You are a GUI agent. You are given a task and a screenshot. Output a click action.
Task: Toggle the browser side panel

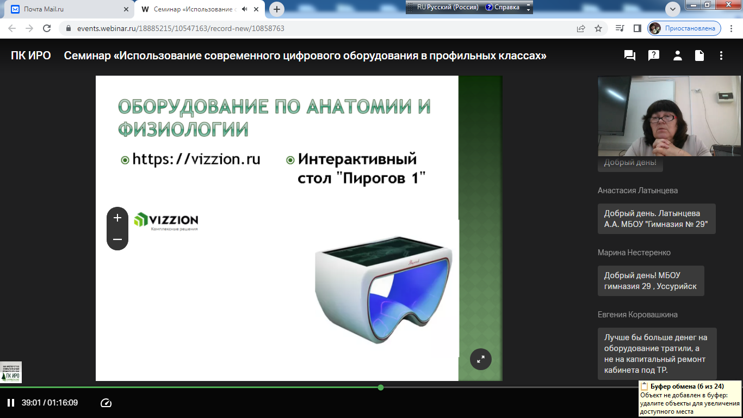[x=637, y=28]
